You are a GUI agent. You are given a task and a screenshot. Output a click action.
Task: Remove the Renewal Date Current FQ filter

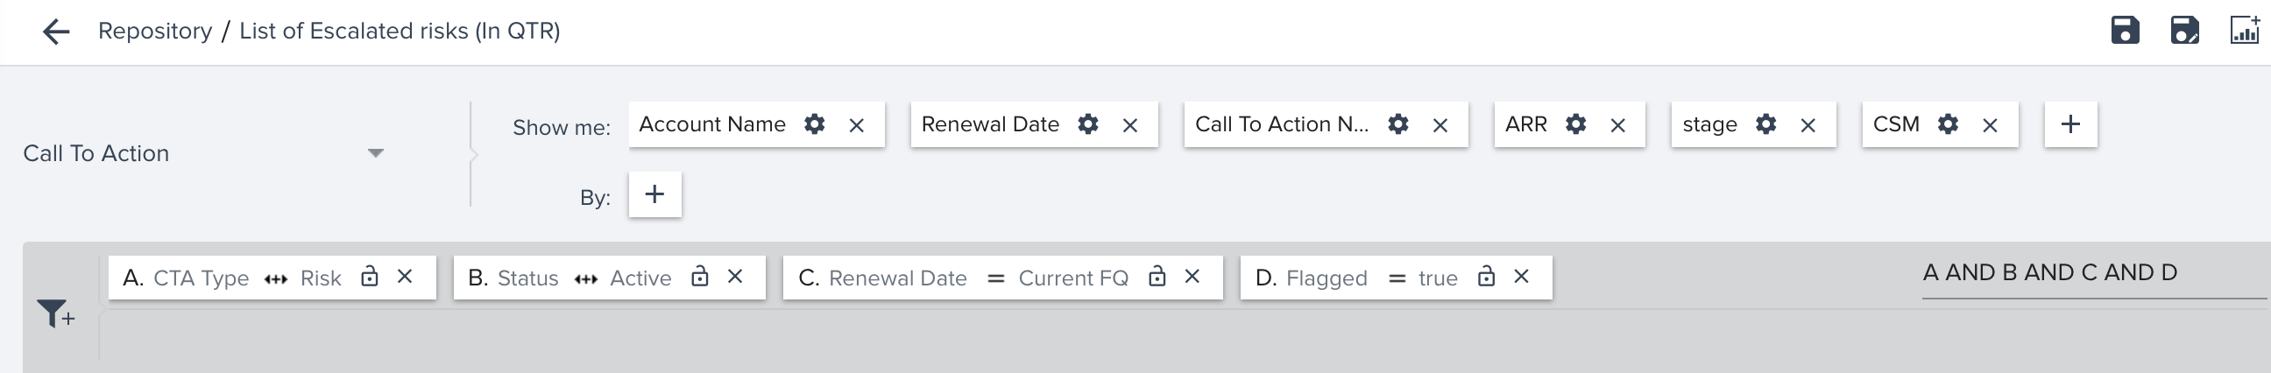[1192, 277]
